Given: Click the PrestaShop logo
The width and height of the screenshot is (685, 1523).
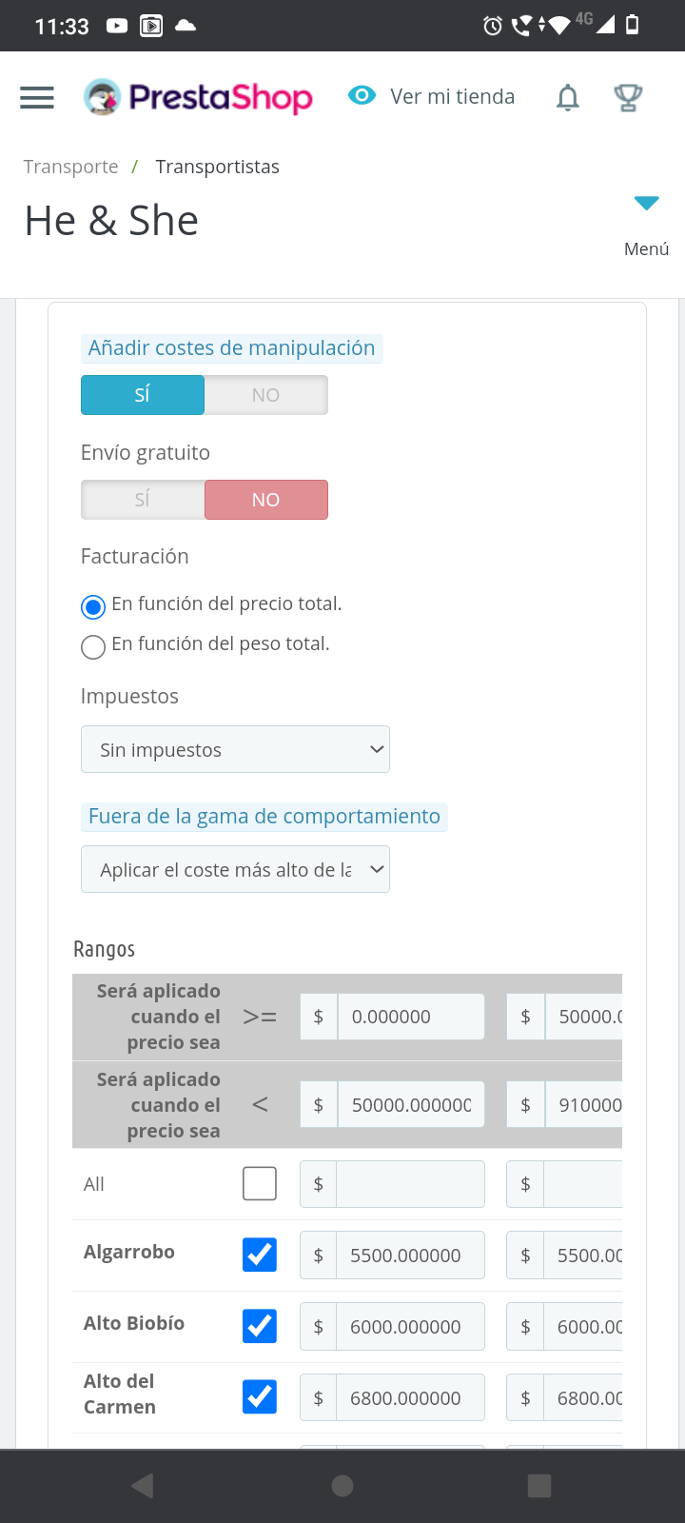Looking at the screenshot, I should [x=198, y=97].
